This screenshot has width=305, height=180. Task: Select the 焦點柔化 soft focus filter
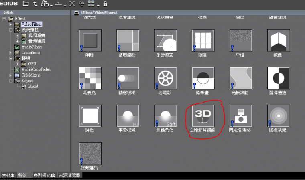[x=165, y=116]
